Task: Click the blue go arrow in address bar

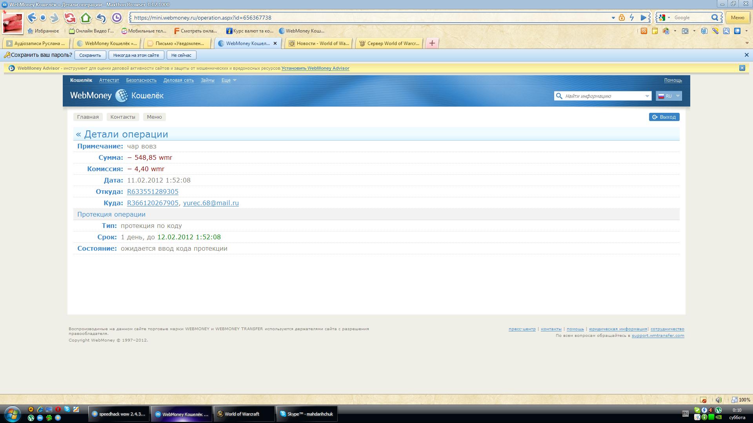Action: pos(644,18)
